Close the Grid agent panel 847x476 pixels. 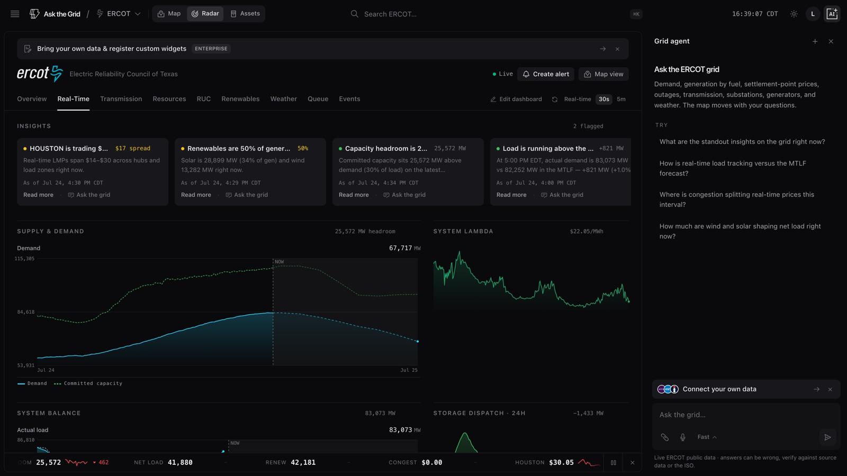click(x=831, y=41)
